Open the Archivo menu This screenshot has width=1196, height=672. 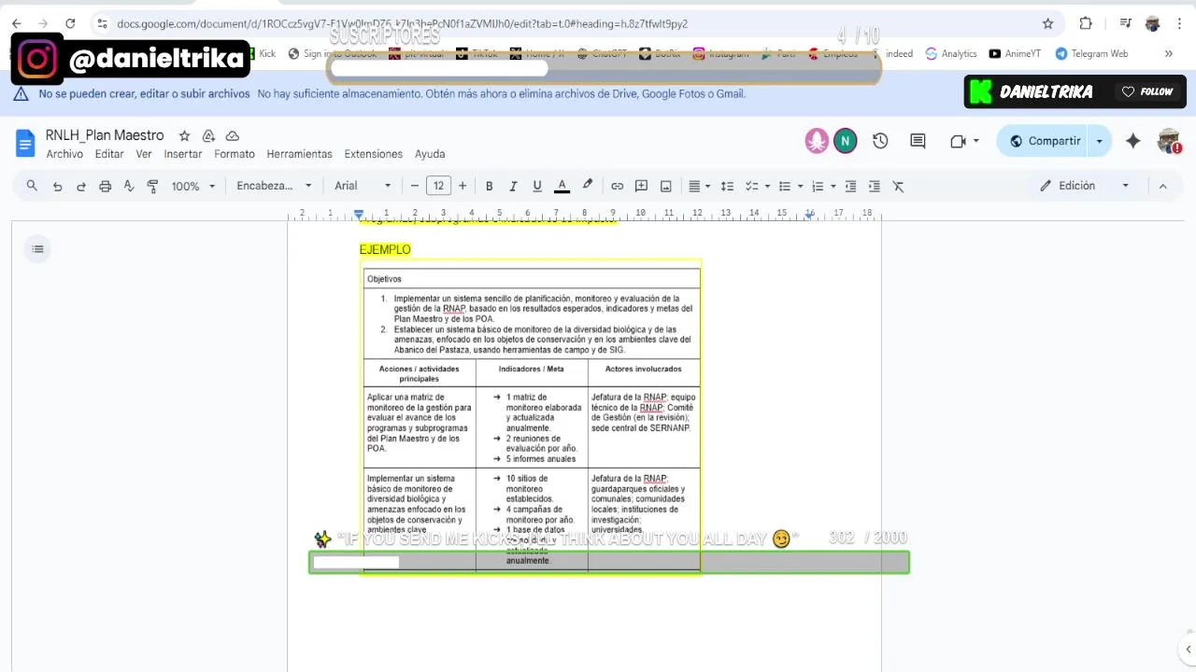[x=64, y=154]
